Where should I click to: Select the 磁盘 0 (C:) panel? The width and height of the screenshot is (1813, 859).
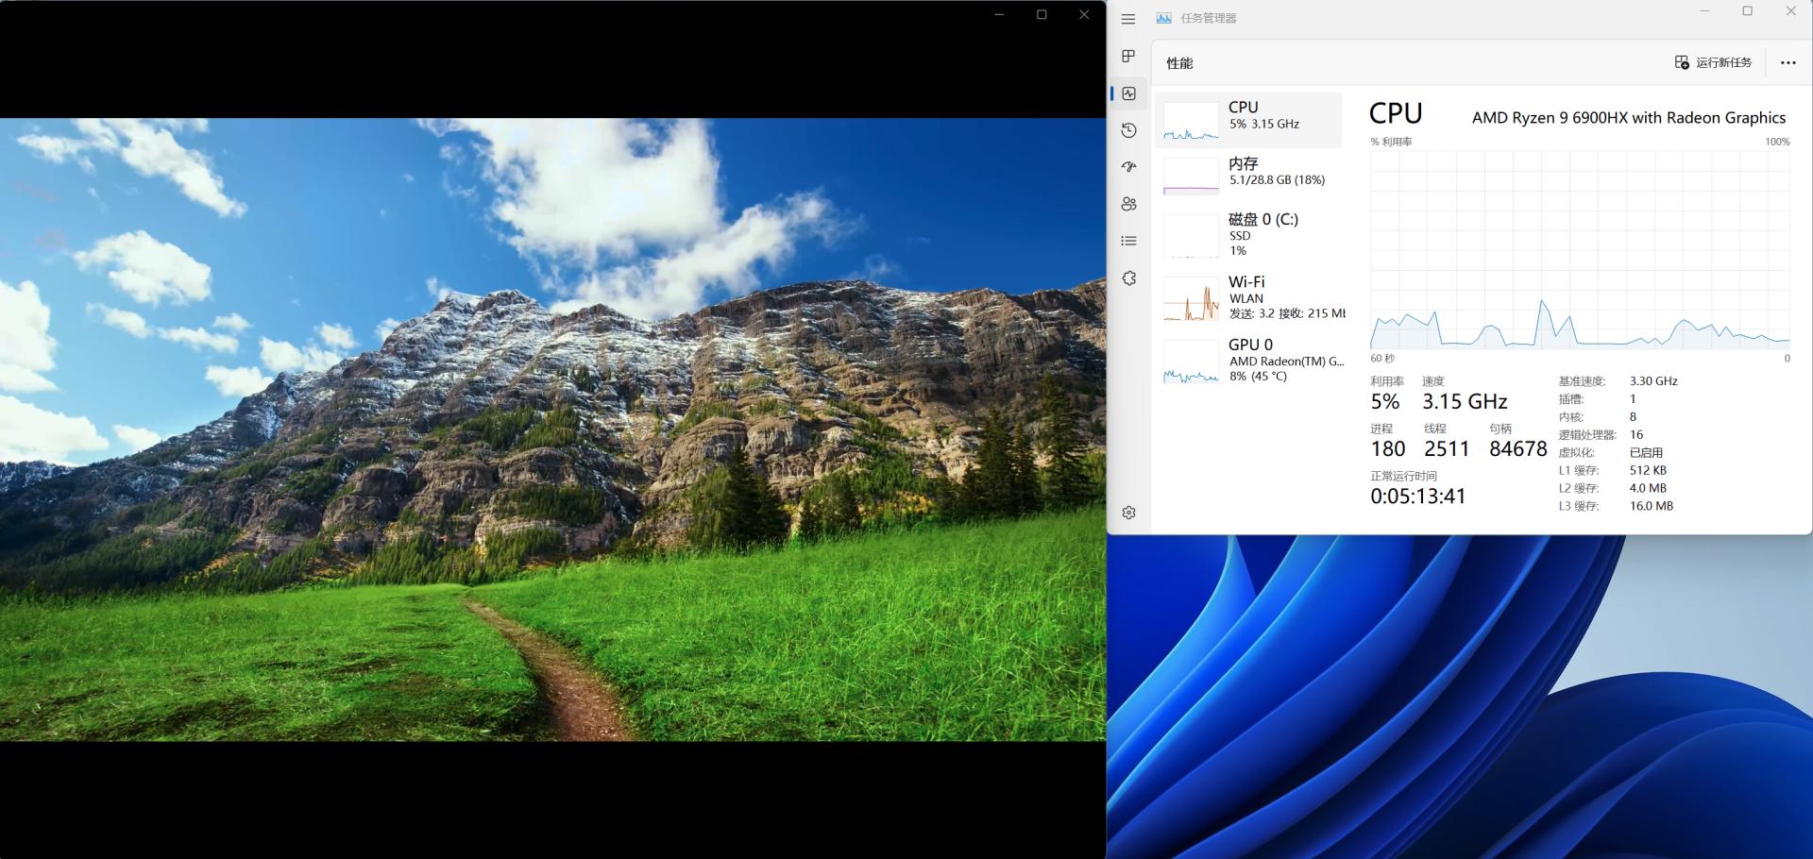(x=1248, y=235)
